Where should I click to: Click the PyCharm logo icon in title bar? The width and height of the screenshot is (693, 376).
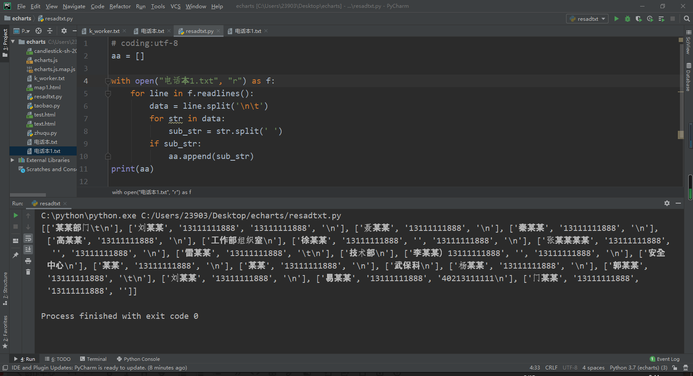click(7, 6)
